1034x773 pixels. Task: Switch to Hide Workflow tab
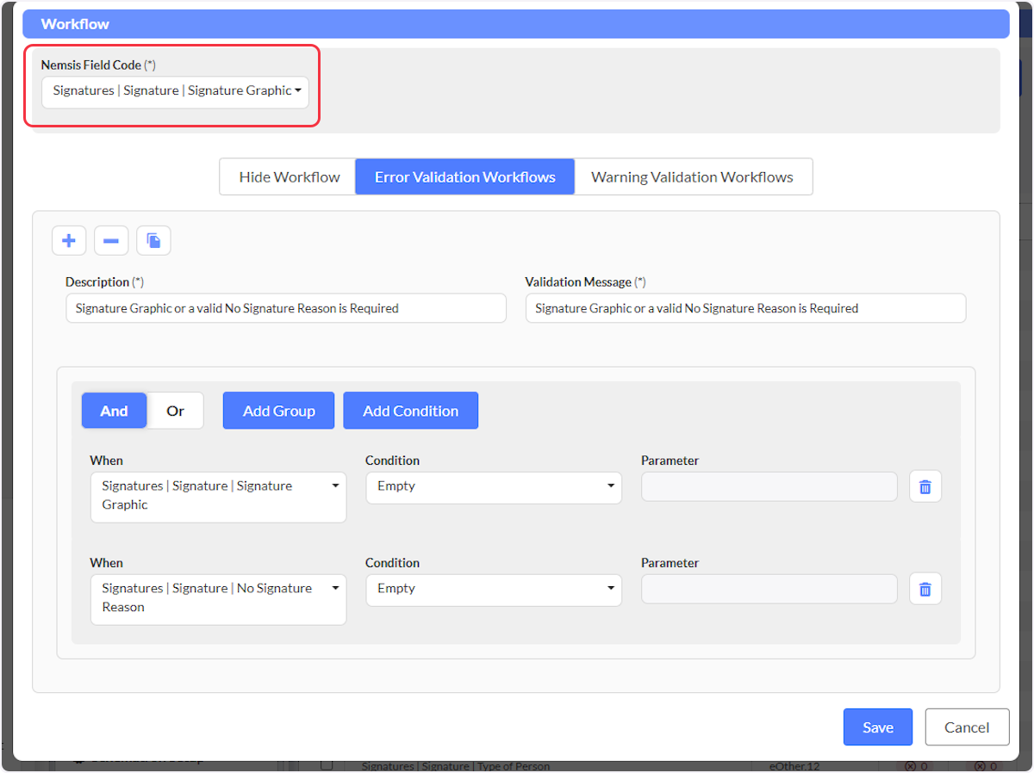click(288, 176)
